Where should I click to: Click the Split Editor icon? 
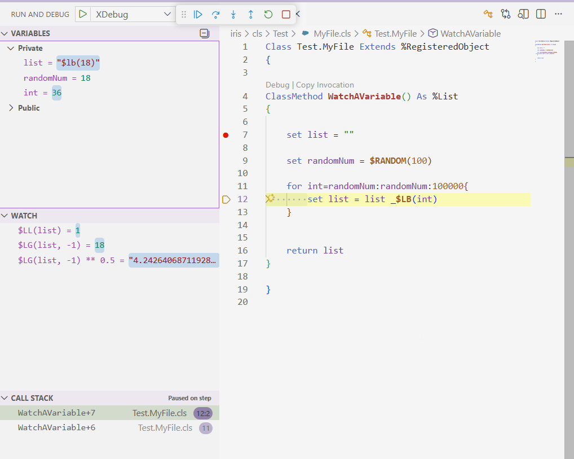coord(541,14)
